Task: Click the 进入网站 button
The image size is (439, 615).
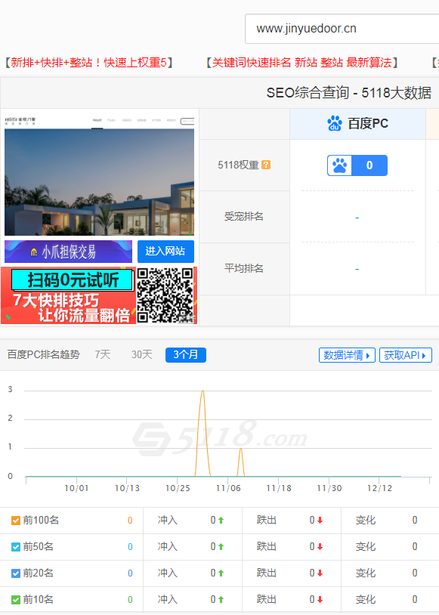Action: [x=165, y=252]
